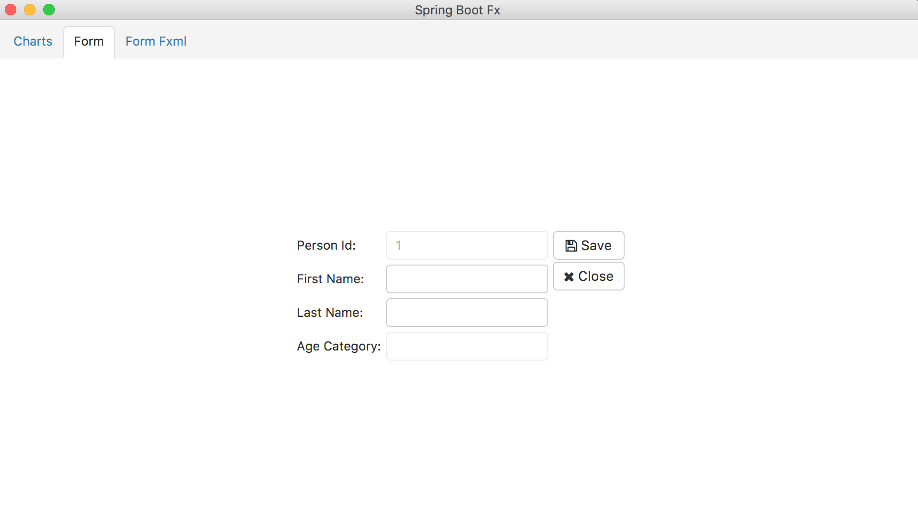Minimize the window with the yellow button
Image resolution: width=918 pixels, height=532 pixels.
pos(30,10)
